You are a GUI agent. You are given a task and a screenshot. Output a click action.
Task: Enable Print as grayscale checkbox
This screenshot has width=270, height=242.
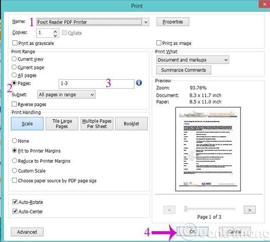tap(15, 43)
